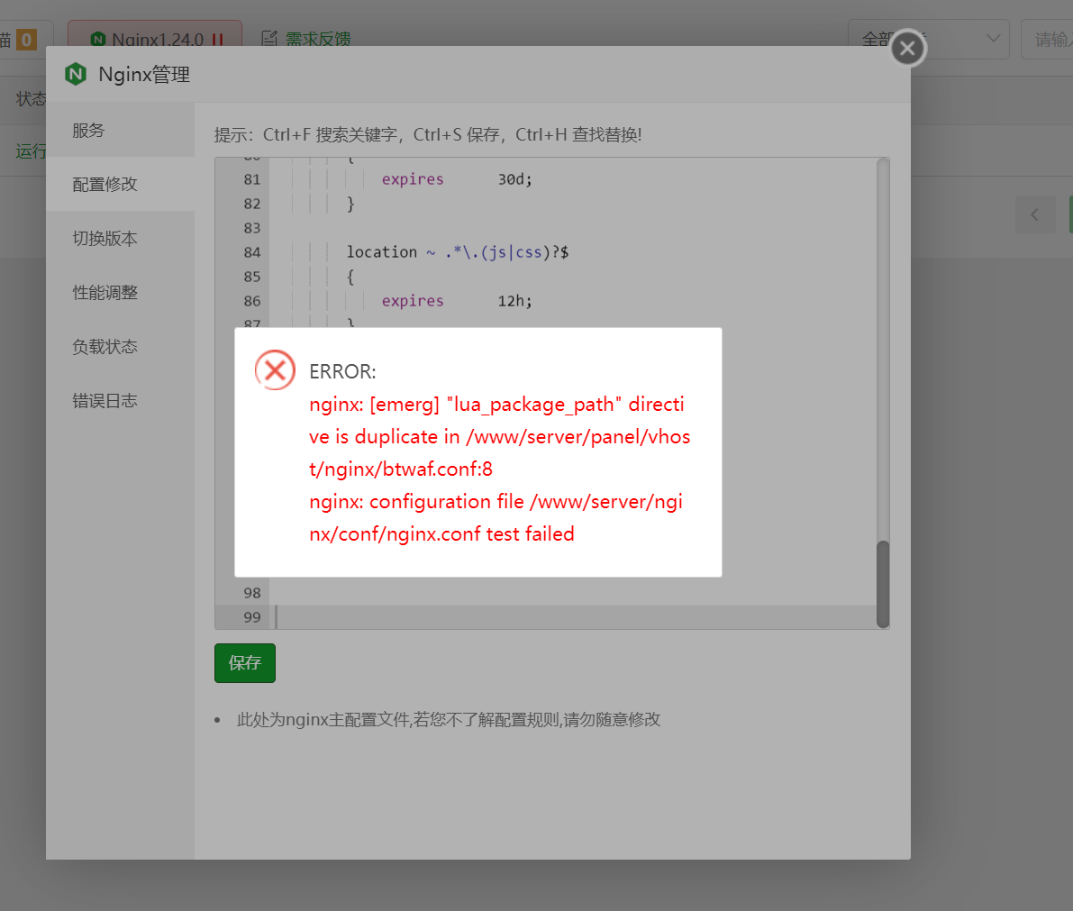Switch to the 切换版本 tab
The height and width of the screenshot is (911, 1073).
pyautogui.click(x=121, y=238)
